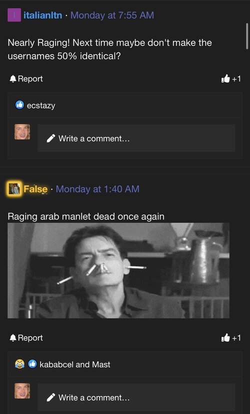The width and height of the screenshot is (250, 414).
Task: Open the black-and-white image in False's post
Action: [118, 270]
